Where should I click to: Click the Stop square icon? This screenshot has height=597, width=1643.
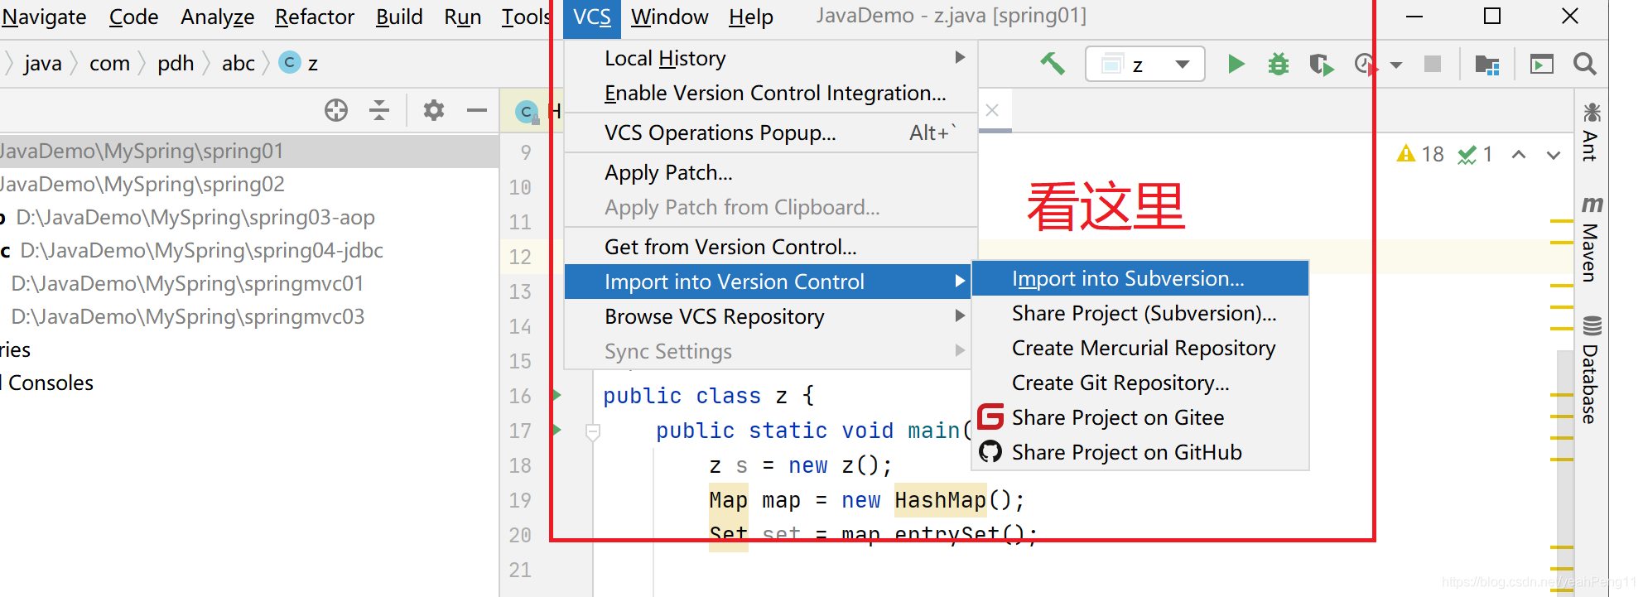point(1433,64)
